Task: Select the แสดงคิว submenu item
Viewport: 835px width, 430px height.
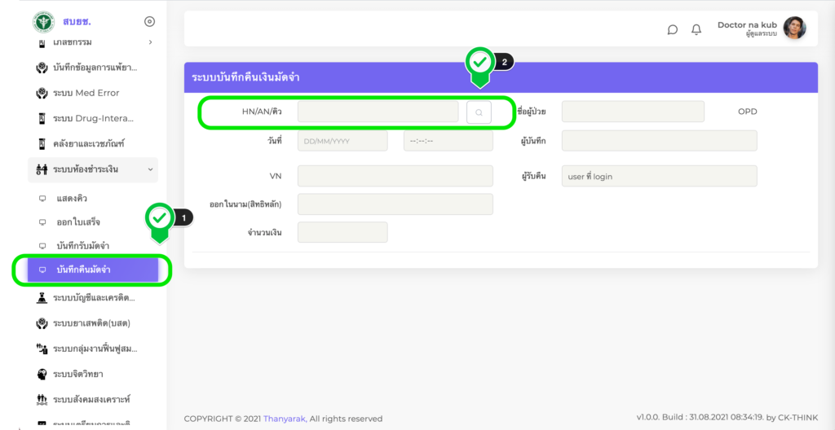Action: (x=72, y=198)
